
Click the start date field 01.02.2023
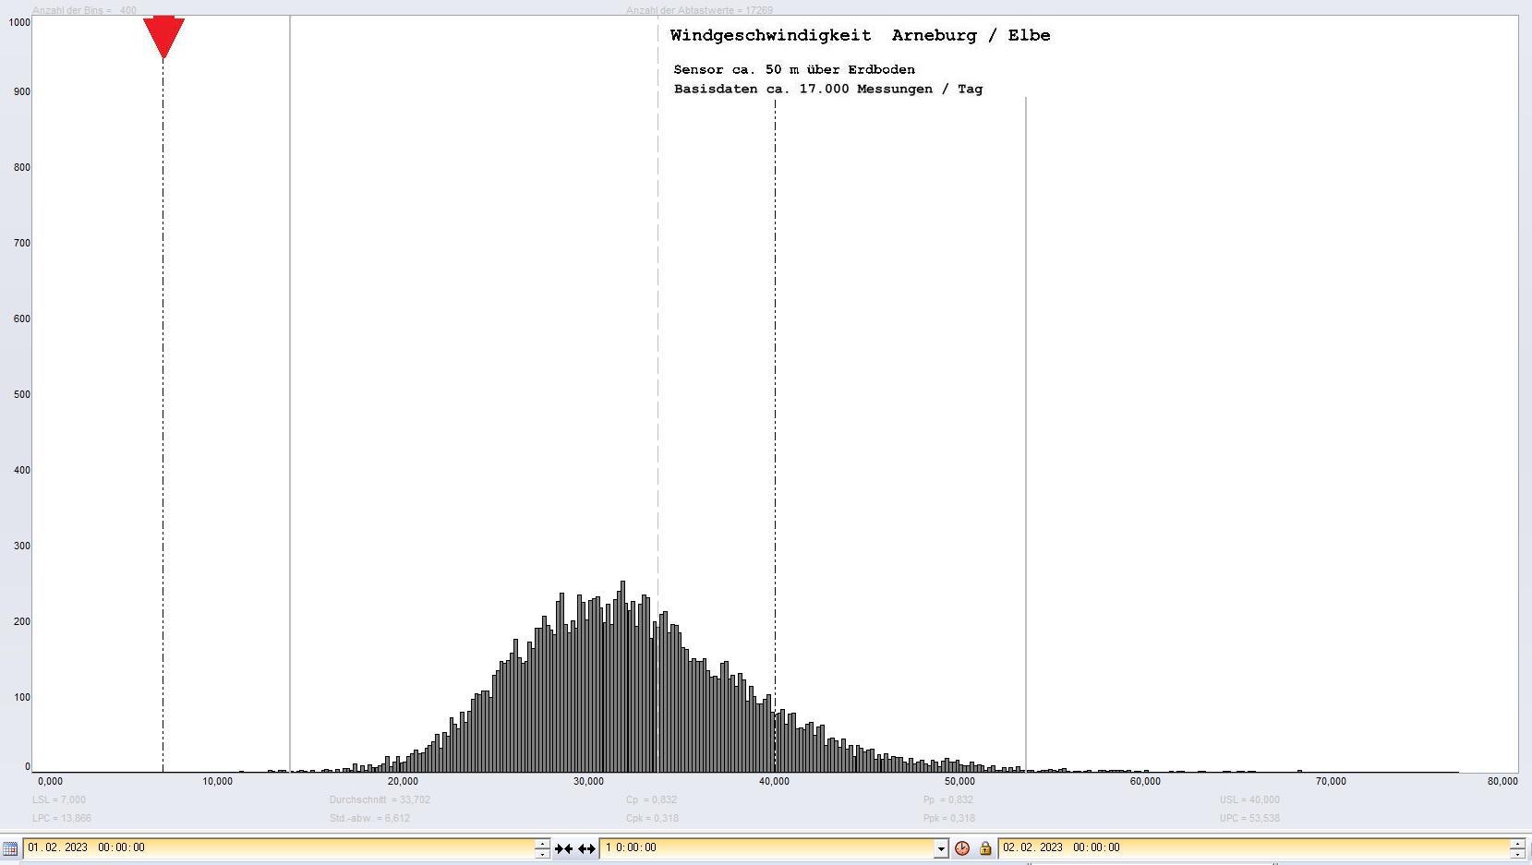(277, 847)
